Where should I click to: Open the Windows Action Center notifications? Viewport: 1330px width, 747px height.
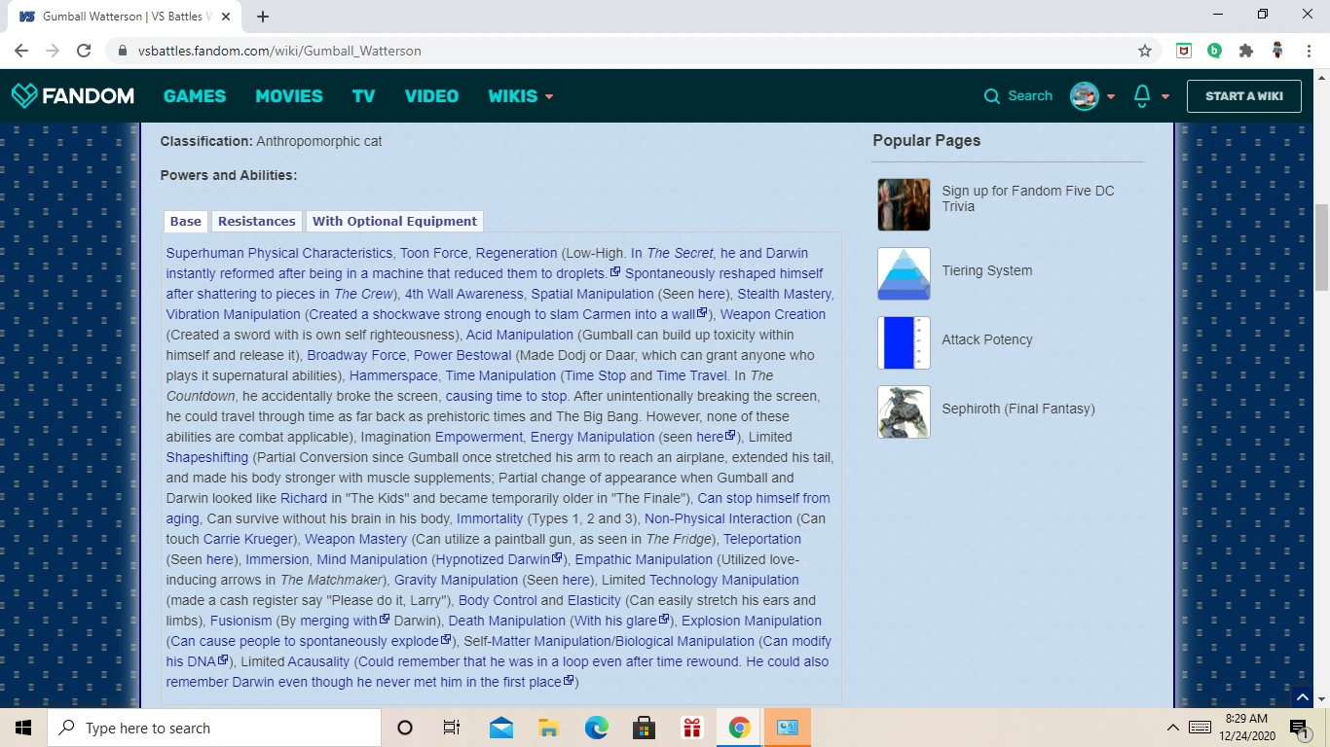tap(1298, 728)
